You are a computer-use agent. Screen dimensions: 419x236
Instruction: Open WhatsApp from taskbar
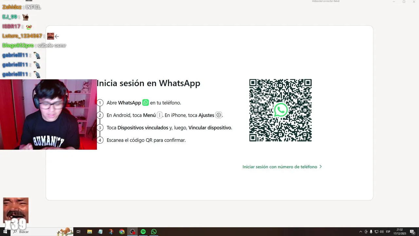(154, 232)
